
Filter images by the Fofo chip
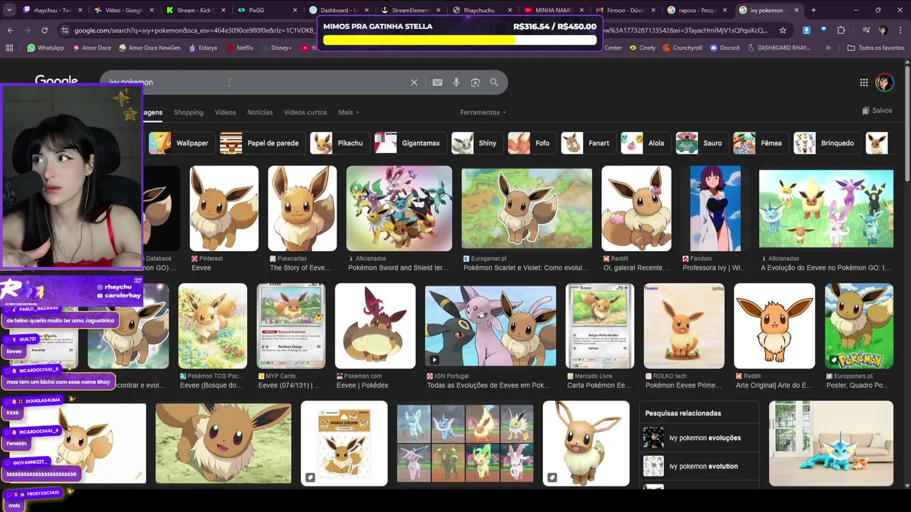click(x=531, y=143)
